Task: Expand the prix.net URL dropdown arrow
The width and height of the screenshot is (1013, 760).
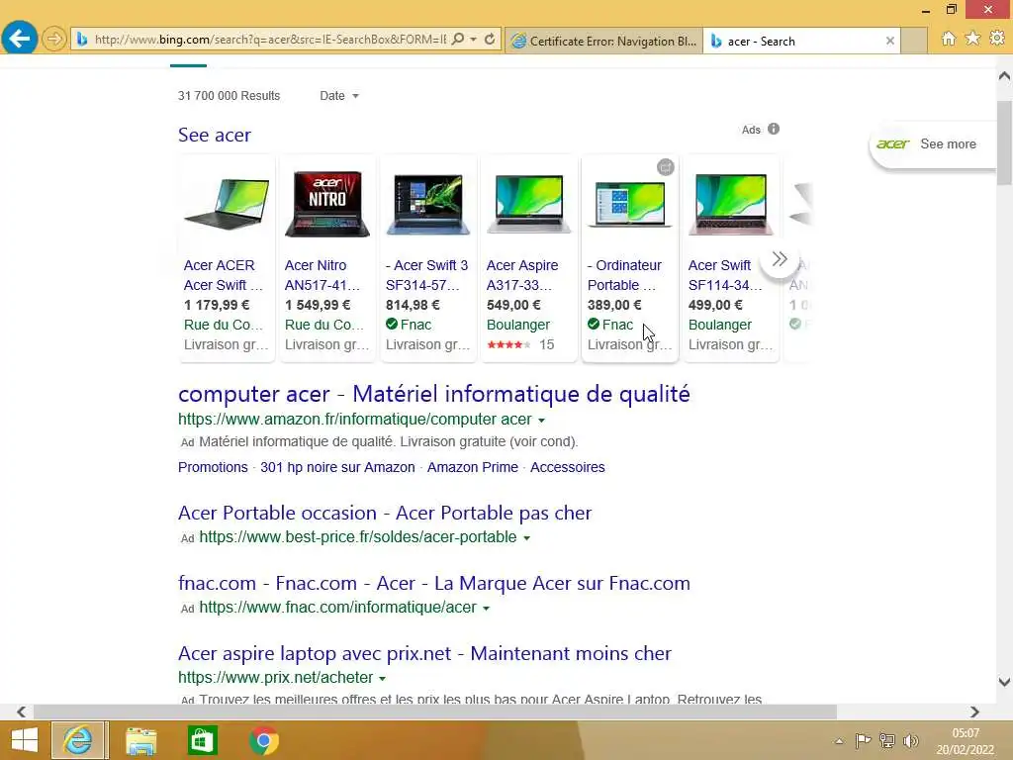Action: (x=383, y=679)
